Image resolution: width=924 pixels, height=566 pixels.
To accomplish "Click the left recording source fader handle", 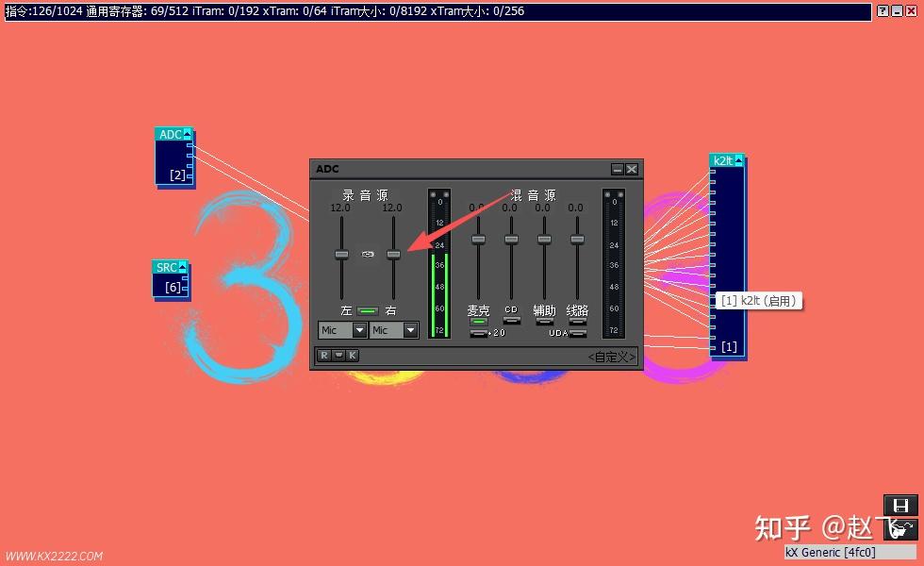I will (341, 254).
